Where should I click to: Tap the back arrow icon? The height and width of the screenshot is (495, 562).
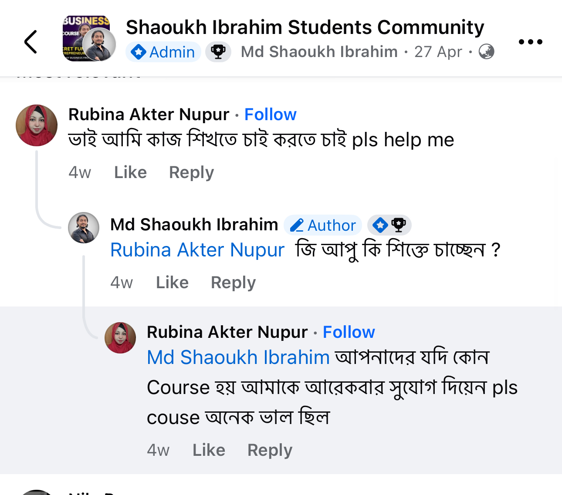[x=30, y=42]
